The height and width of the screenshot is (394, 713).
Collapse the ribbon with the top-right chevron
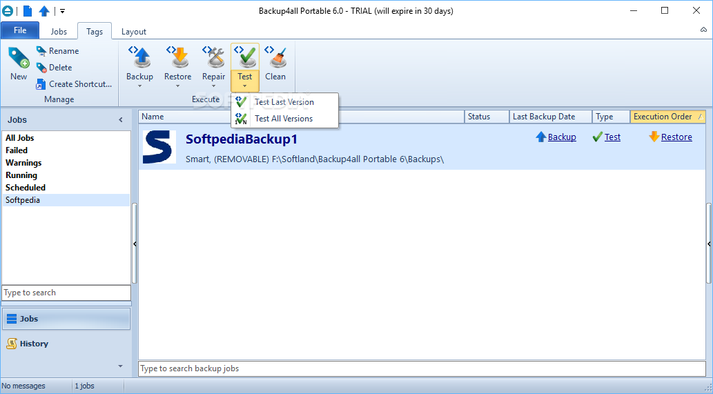[703, 30]
